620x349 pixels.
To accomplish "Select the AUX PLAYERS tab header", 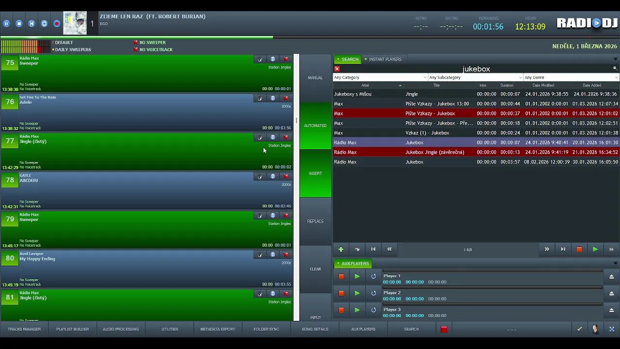I will click(x=353, y=263).
